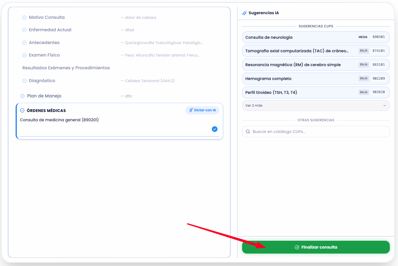Screen dimensions: 398x266
Task: Click the Órdenes Médicas text area
Action: tap(114, 124)
